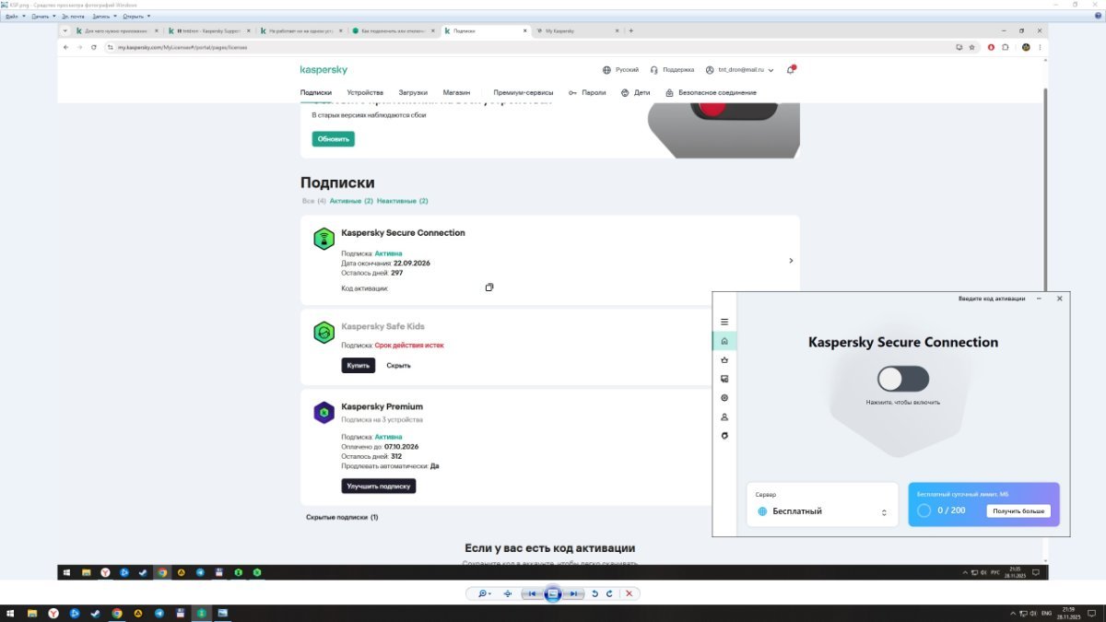This screenshot has width=1106, height=622.
Task: Rotate the photo clockwise
Action: tap(609, 593)
